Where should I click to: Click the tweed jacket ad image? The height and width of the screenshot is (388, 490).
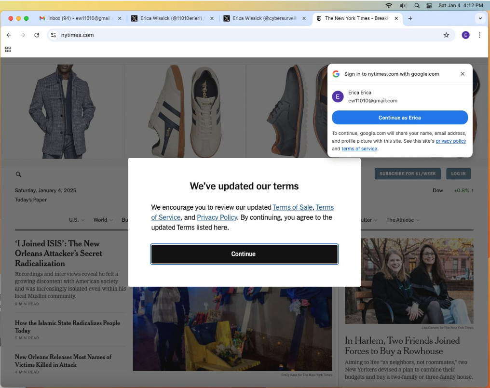coord(63,111)
